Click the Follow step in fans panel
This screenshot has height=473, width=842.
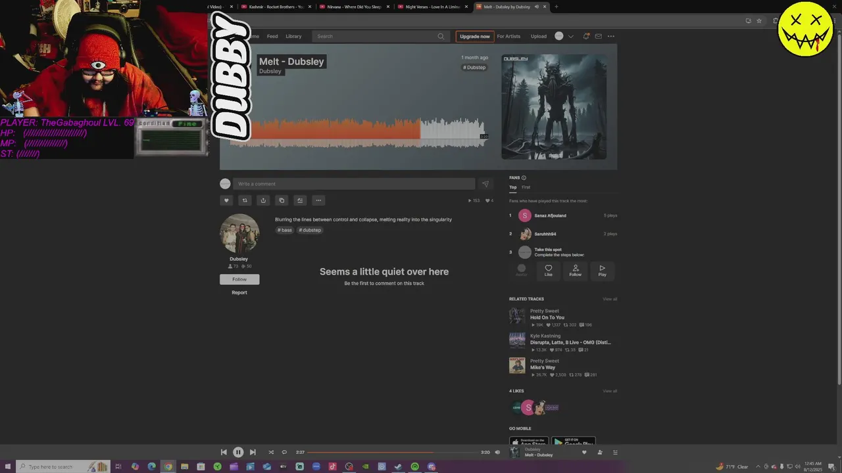coord(576,270)
